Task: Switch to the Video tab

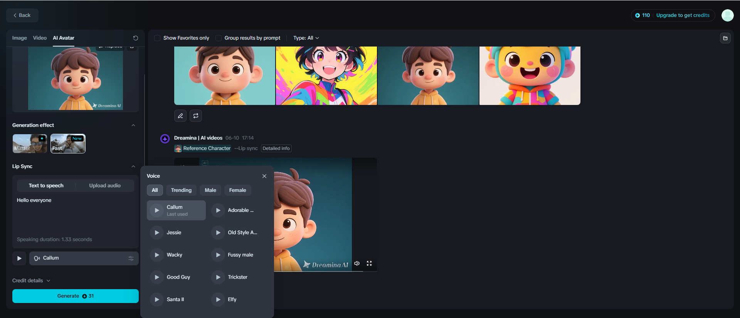Action: tap(40, 38)
